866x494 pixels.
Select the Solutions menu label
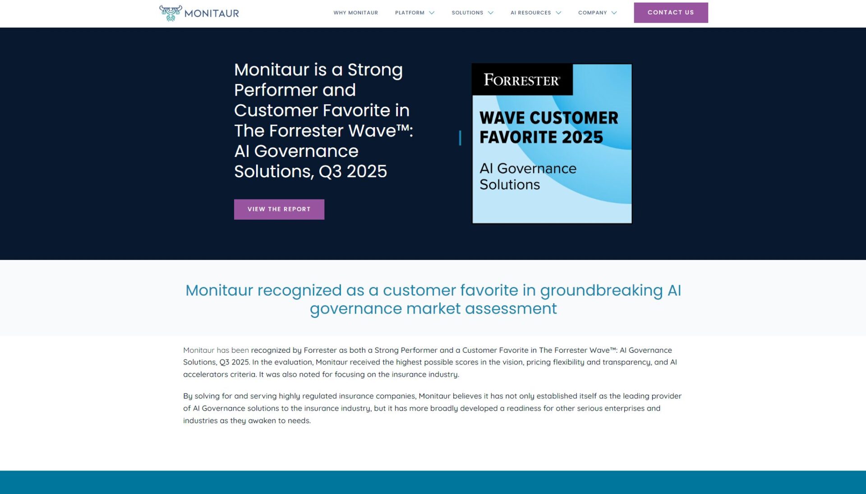point(467,13)
